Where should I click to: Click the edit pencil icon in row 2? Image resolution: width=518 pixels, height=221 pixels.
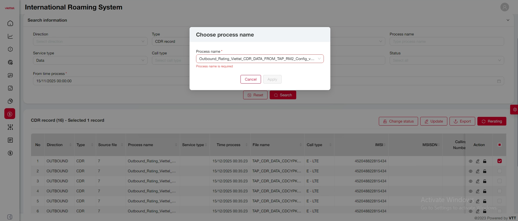point(478,171)
